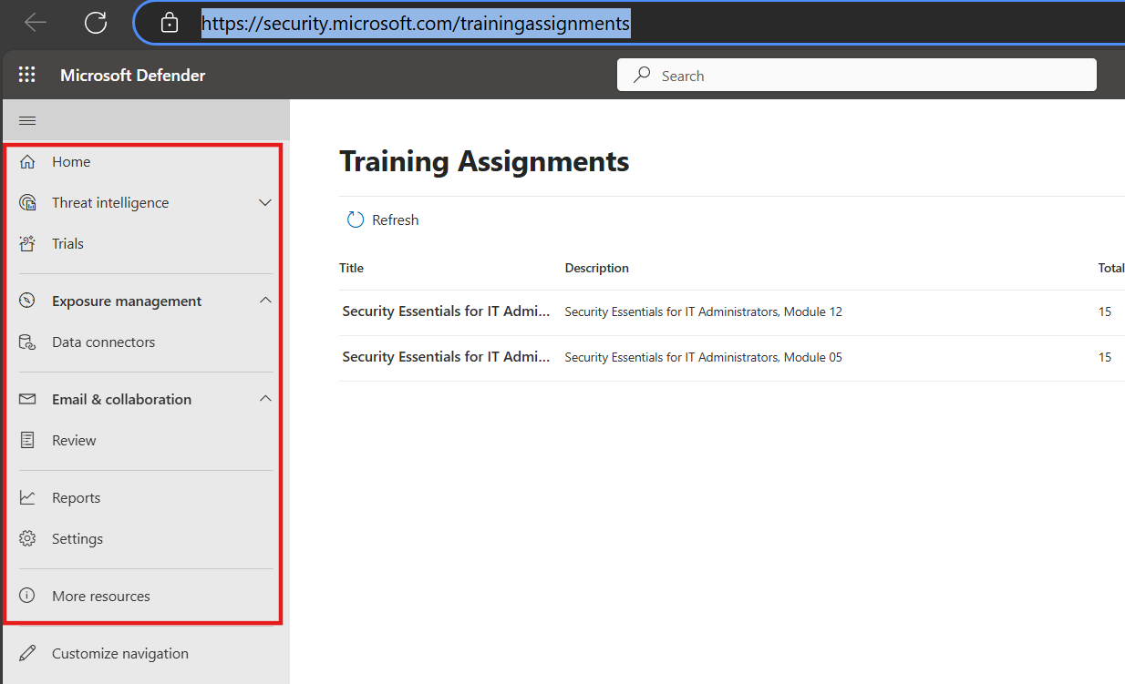
Task: Sort by the Title column header
Action: point(351,269)
